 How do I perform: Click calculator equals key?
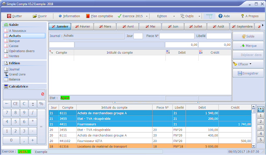click(41, 126)
